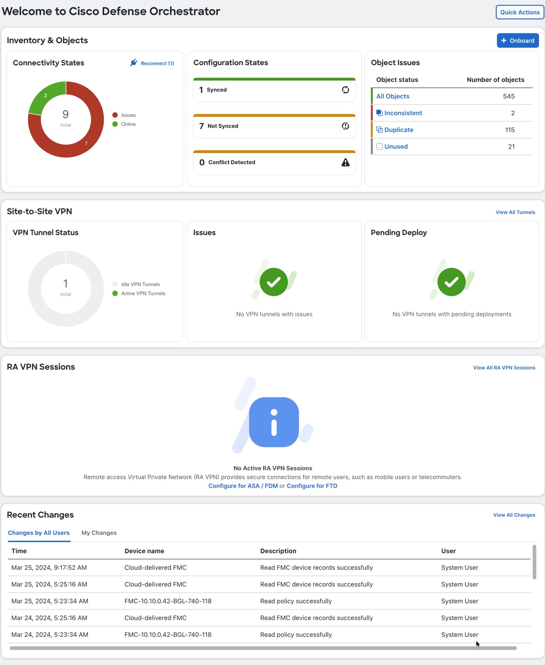Switch to the My Changes tab

[99, 533]
